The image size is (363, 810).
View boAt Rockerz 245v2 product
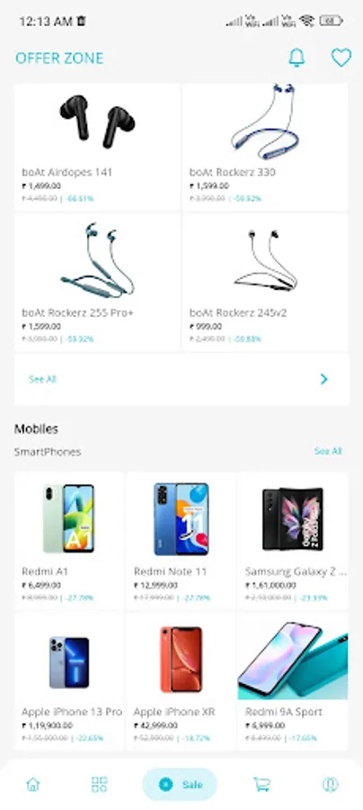click(265, 283)
